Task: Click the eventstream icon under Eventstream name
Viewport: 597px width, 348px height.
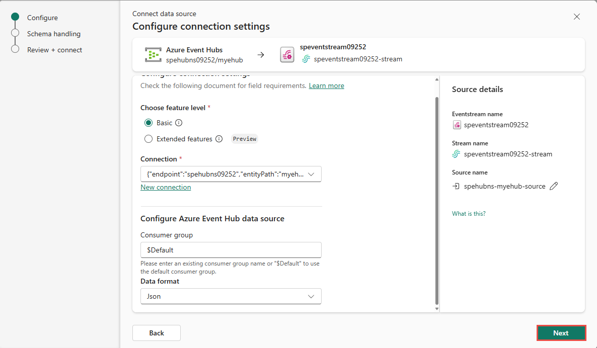Action: click(x=457, y=125)
